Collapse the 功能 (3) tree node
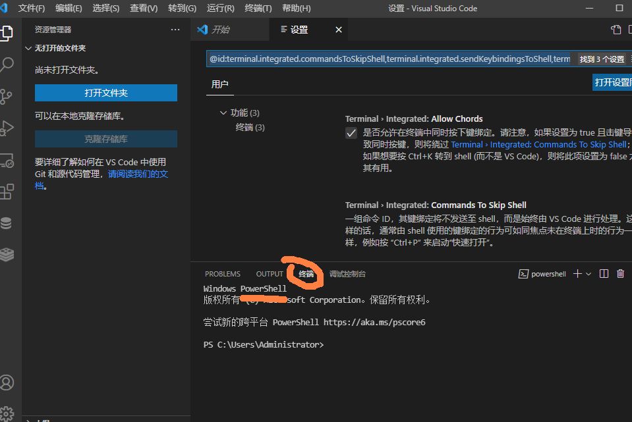632x422 pixels. tap(223, 113)
